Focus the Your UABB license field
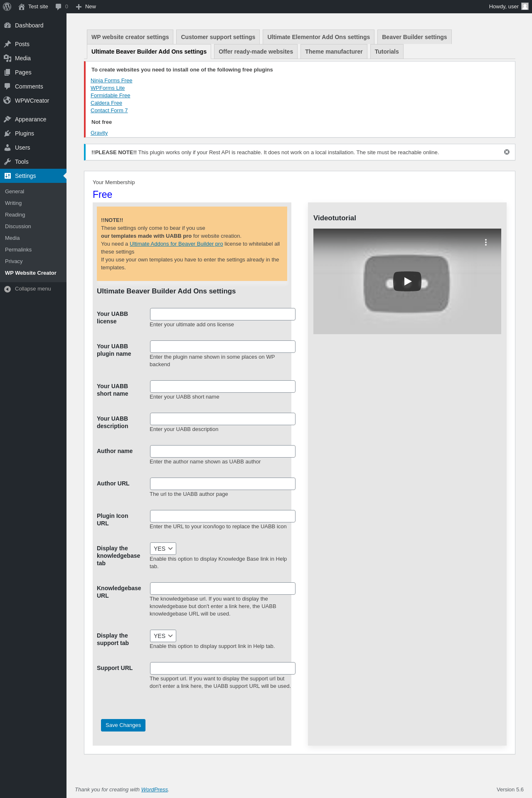This screenshot has width=532, height=798. point(223,314)
